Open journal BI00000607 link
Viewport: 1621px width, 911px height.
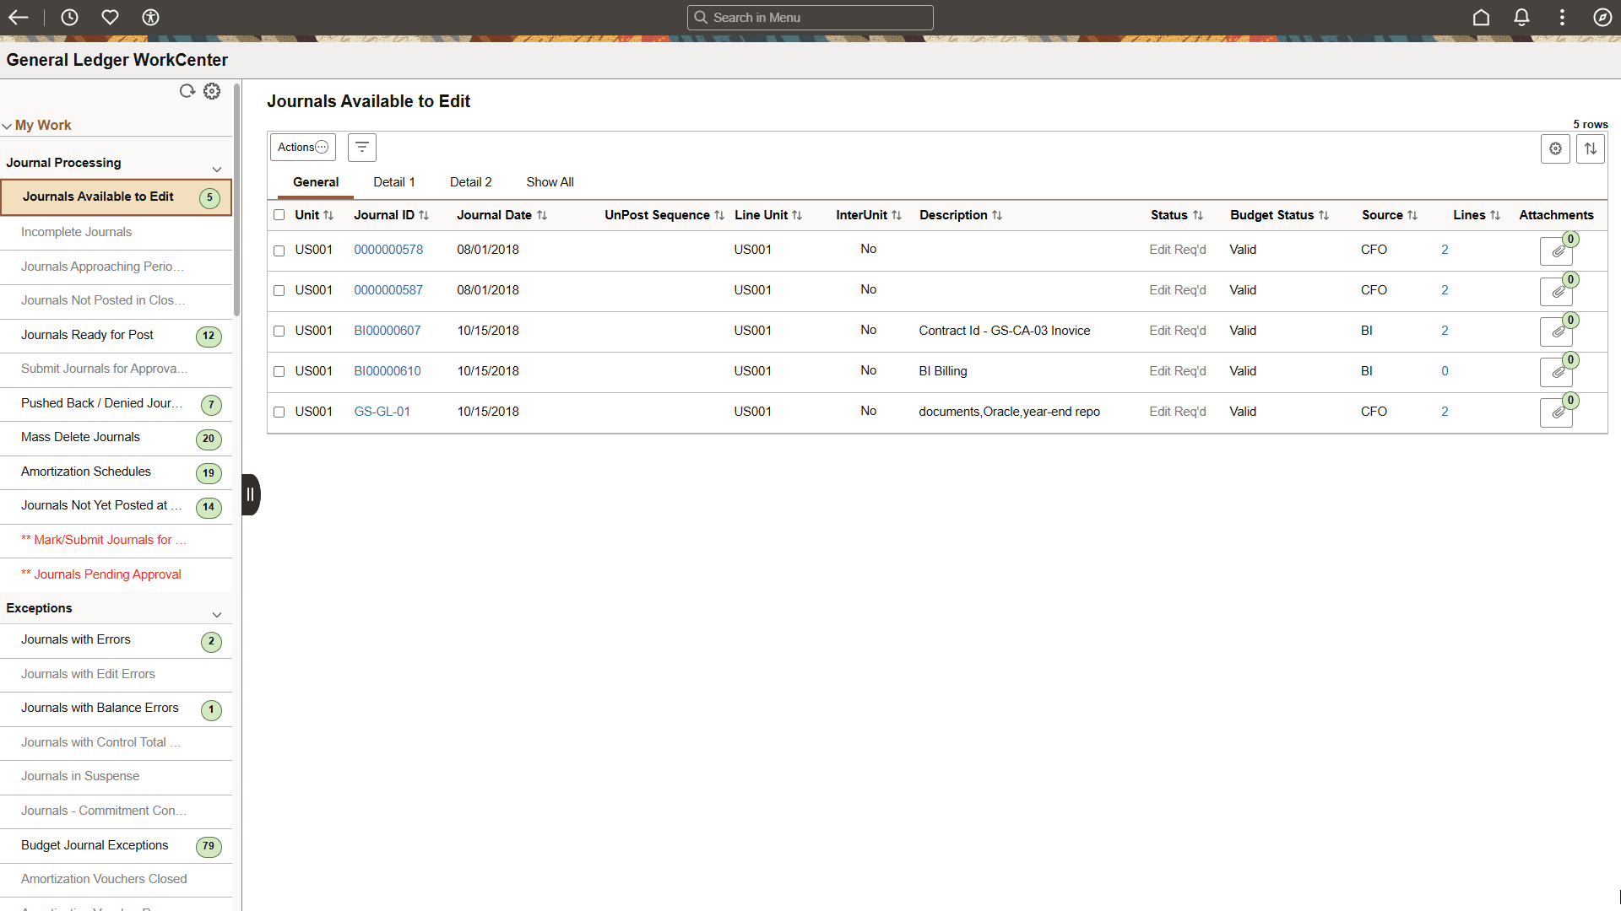388,330
